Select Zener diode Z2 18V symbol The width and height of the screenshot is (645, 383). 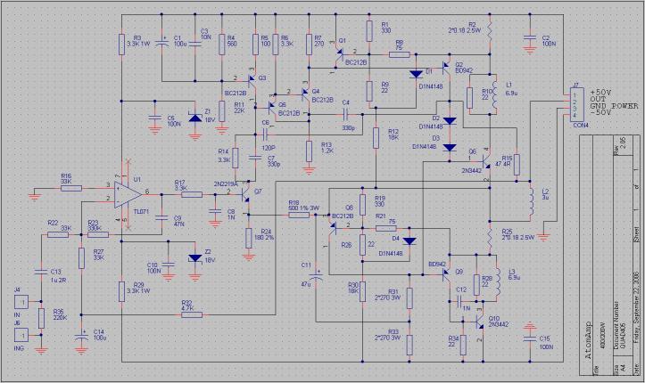[195, 258]
